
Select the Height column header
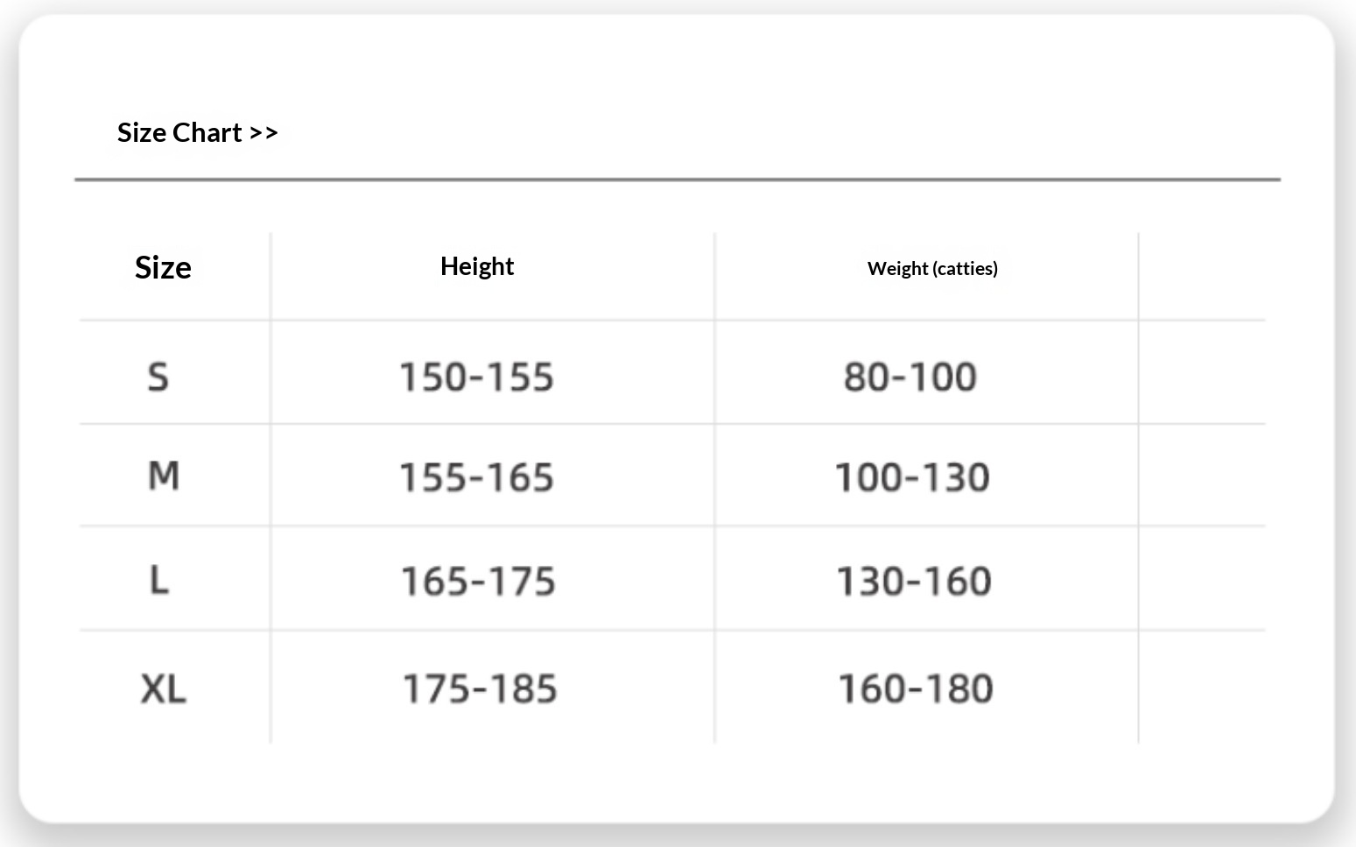coord(476,266)
